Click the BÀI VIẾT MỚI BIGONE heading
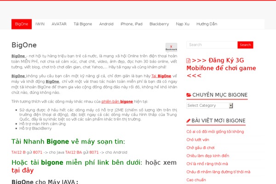 click(x=218, y=121)
